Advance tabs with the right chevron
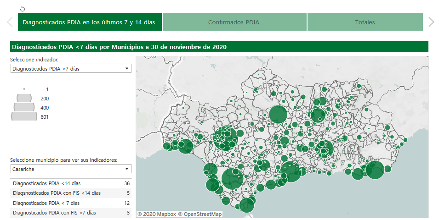Screen dimensions: 439x220 click(x=431, y=22)
